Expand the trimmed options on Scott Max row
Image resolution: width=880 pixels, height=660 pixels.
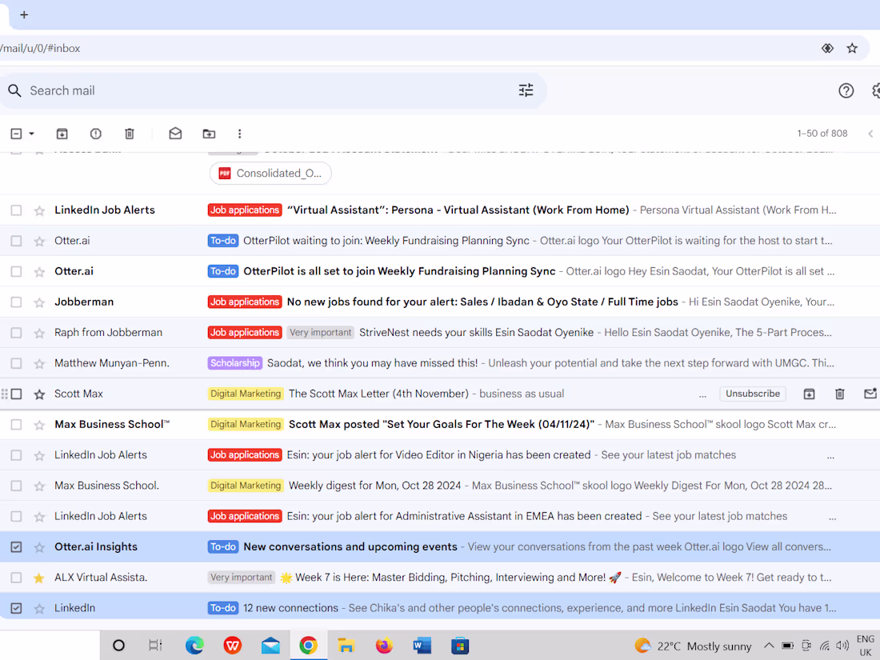(x=702, y=394)
